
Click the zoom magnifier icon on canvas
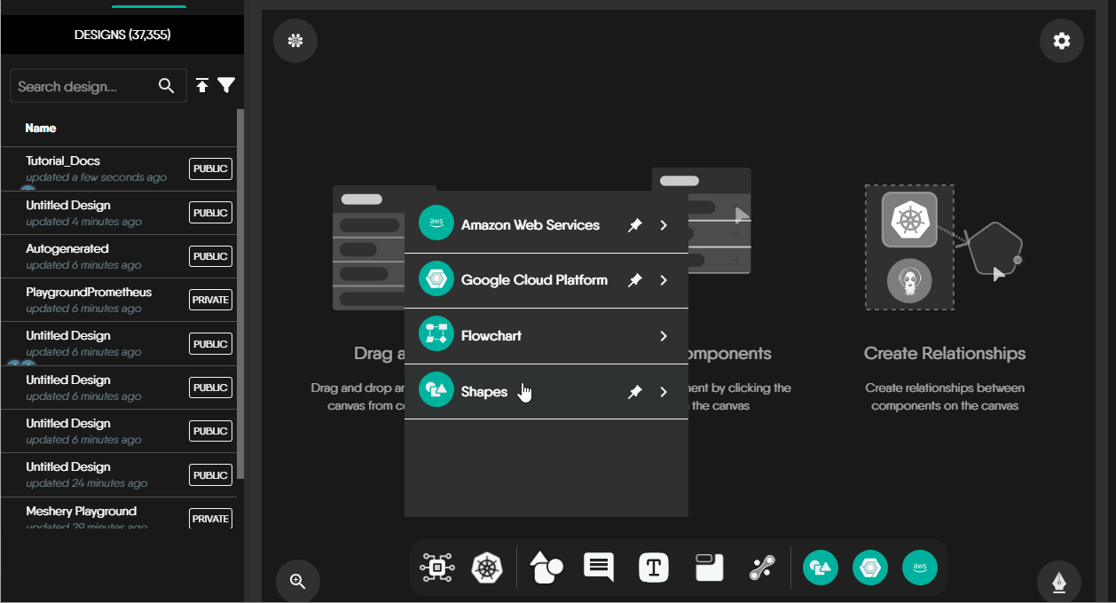coord(297,582)
